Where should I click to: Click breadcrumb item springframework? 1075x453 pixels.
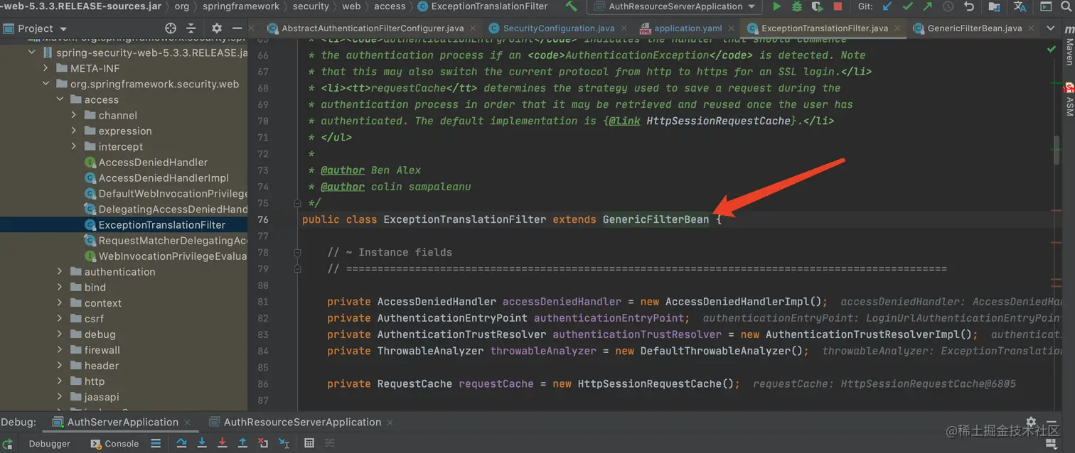coord(241,6)
